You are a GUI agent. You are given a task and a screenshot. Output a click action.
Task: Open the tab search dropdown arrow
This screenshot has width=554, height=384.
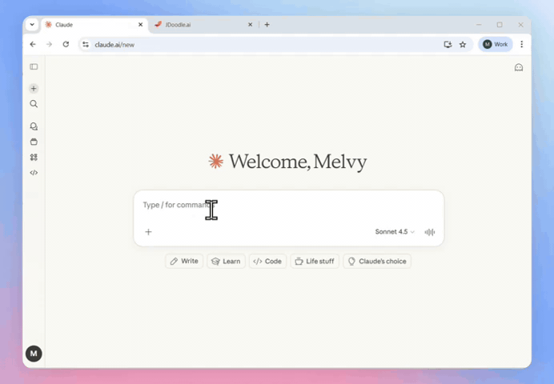(x=32, y=25)
